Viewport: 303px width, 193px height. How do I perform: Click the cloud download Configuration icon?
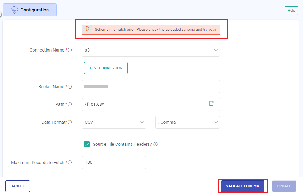pos(14,10)
